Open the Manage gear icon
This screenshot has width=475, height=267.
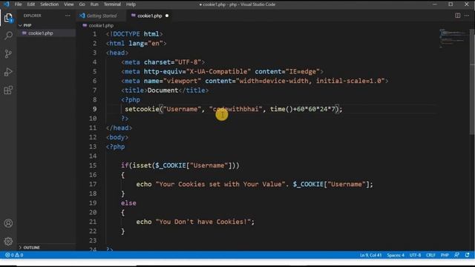point(8,241)
